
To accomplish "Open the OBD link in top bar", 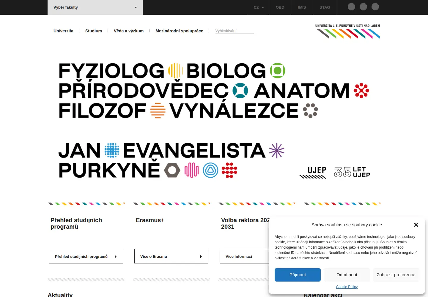I will 280,7.
